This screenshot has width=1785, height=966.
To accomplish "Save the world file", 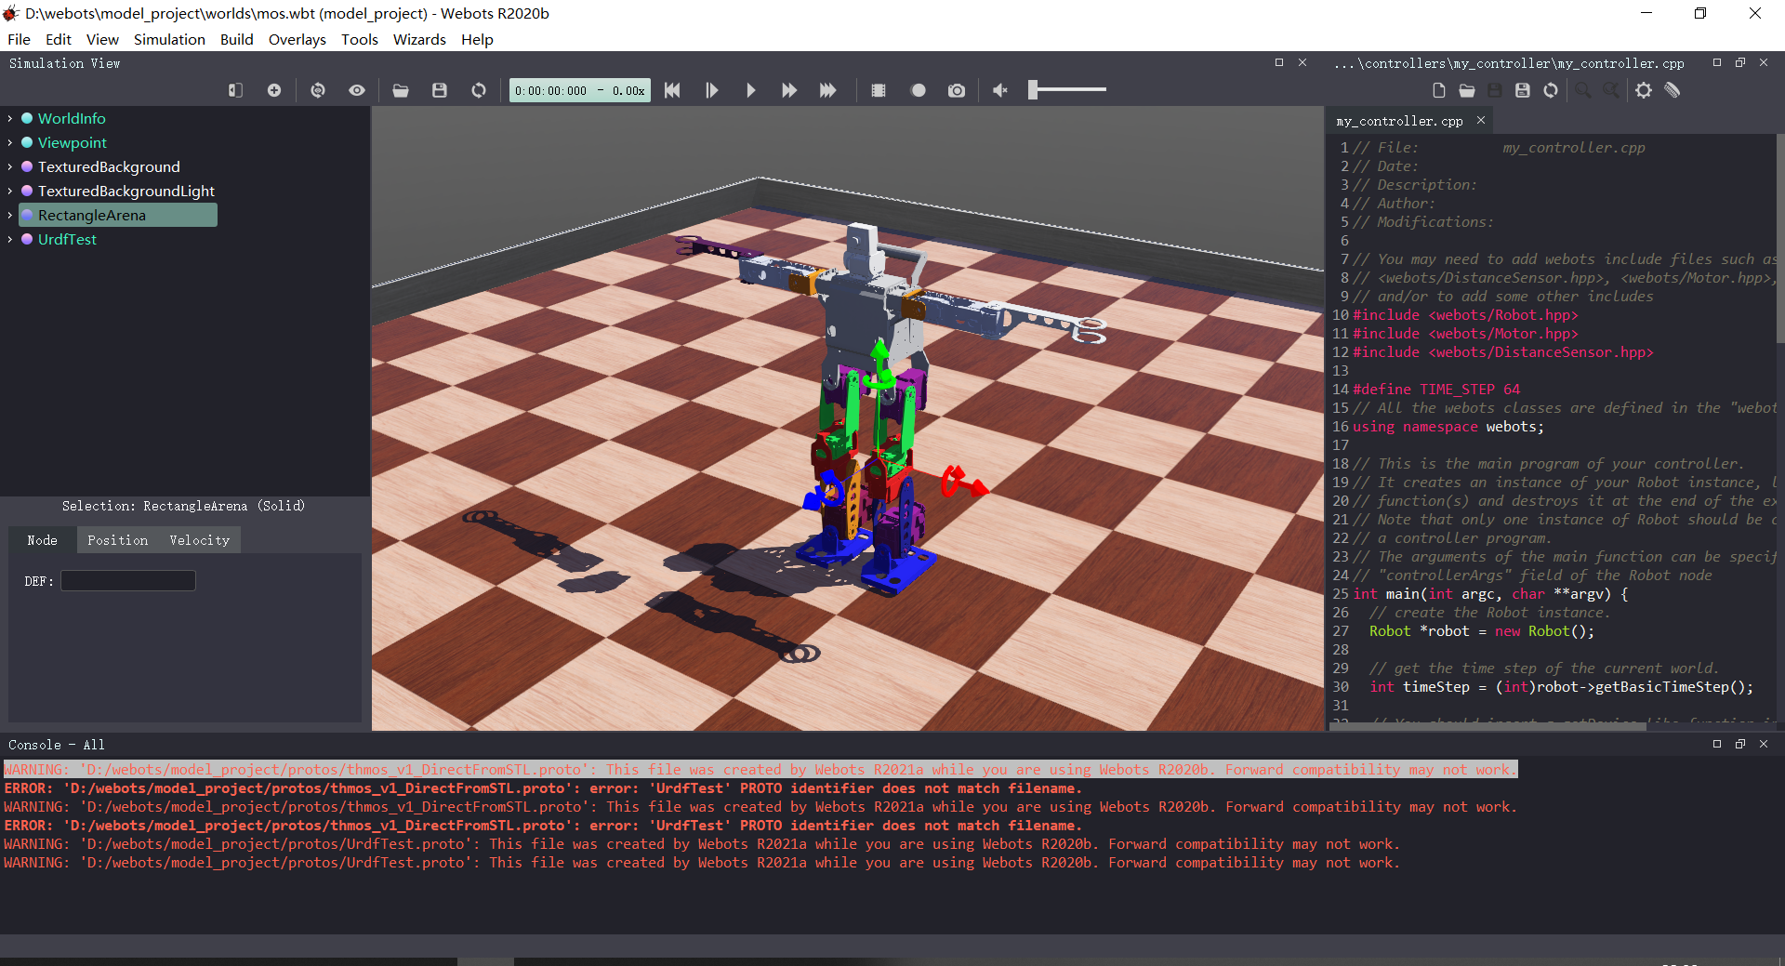I will pos(440,90).
